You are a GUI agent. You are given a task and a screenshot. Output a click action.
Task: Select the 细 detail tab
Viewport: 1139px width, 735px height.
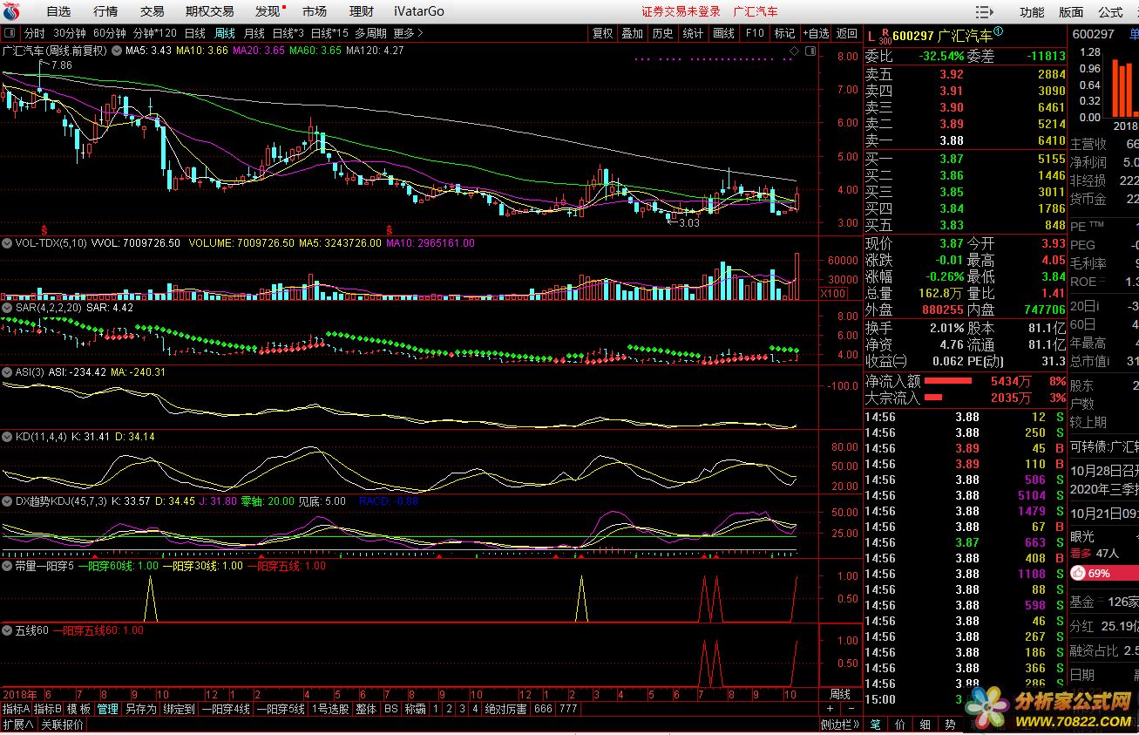pos(925,725)
